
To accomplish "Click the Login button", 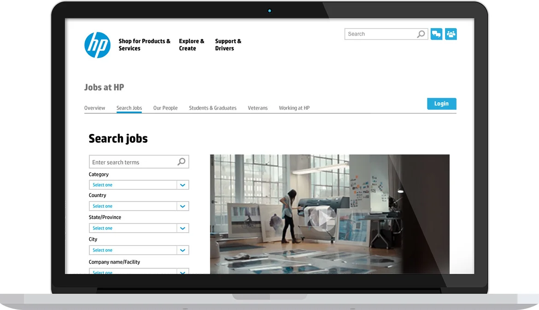I will pyautogui.click(x=442, y=104).
